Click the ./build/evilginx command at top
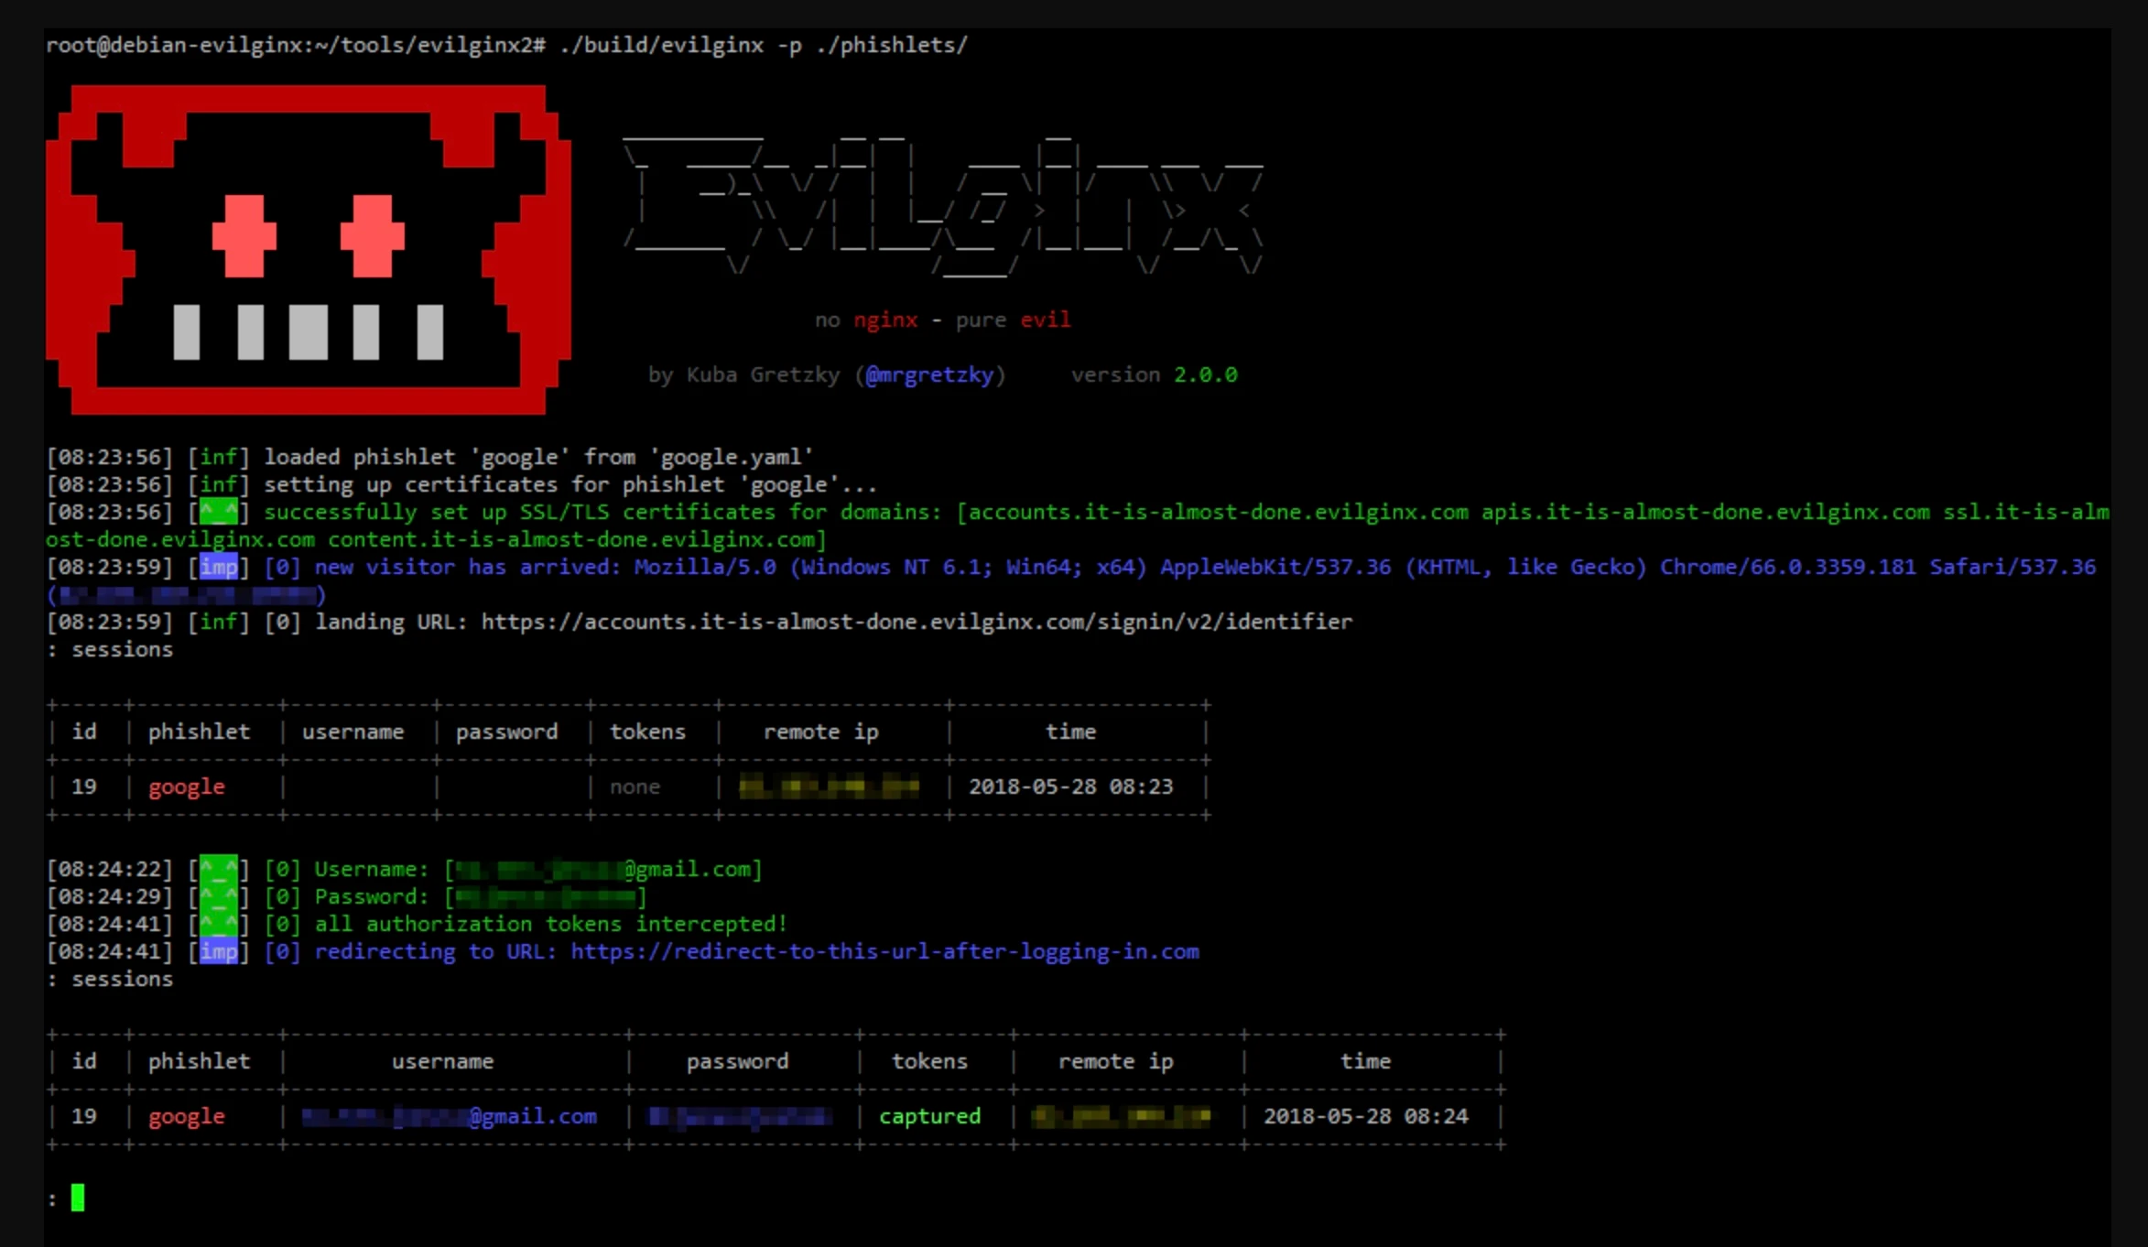The height and width of the screenshot is (1247, 2148). (x=661, y=45)
